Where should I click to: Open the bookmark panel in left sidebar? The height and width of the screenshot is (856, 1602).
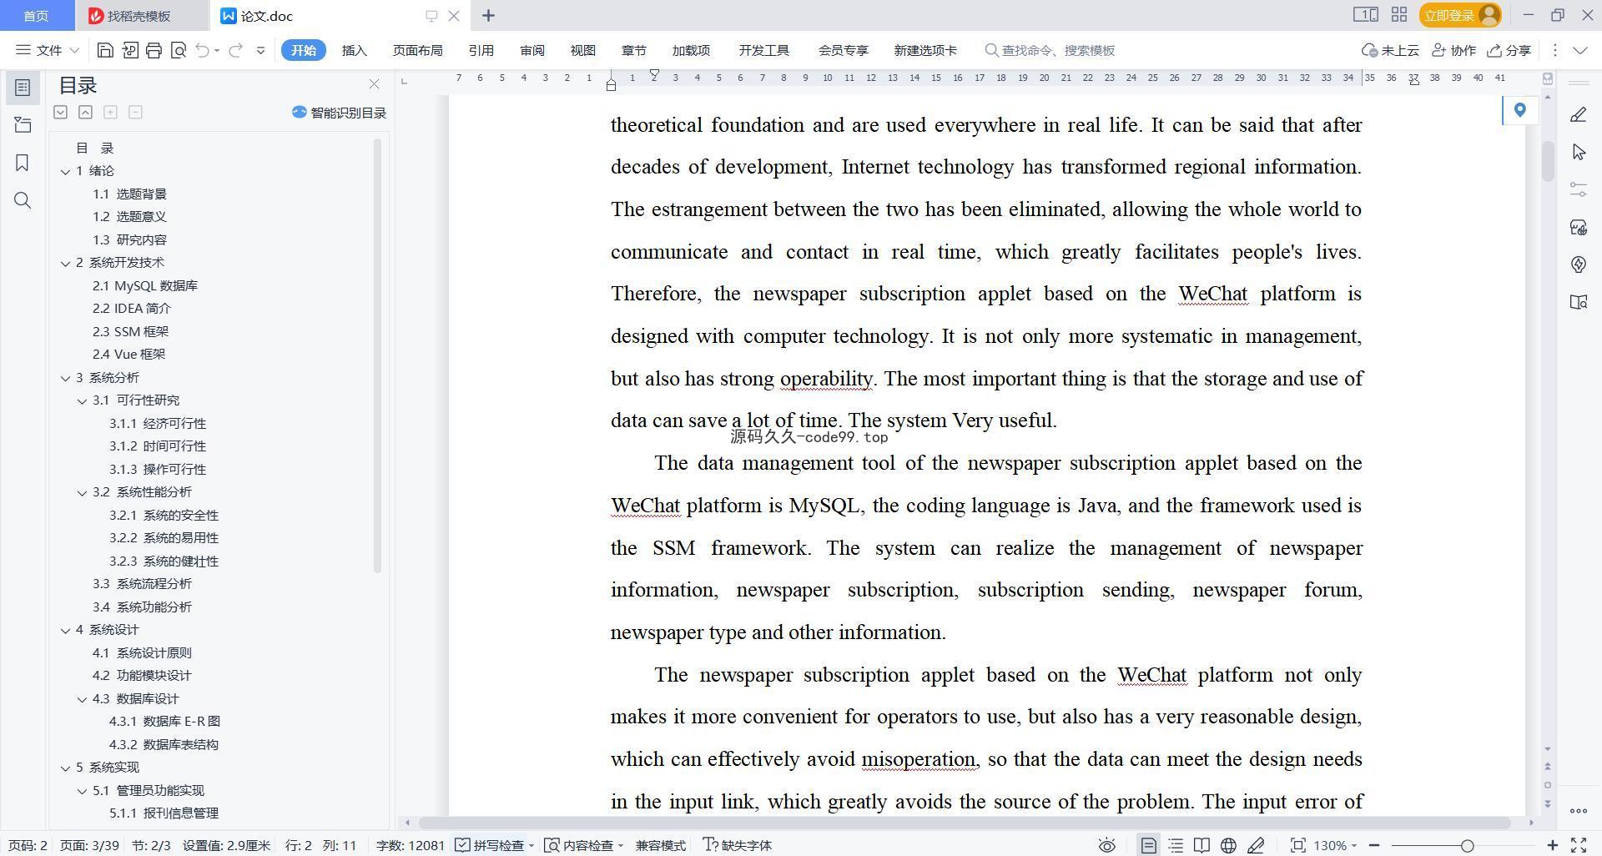pyautogui.click(x=23, y=163)
